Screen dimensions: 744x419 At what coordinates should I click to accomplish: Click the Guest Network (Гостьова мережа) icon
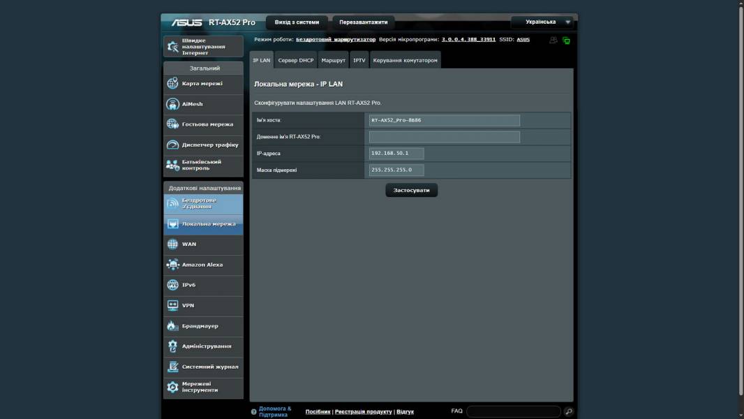(x=172, y=124)
